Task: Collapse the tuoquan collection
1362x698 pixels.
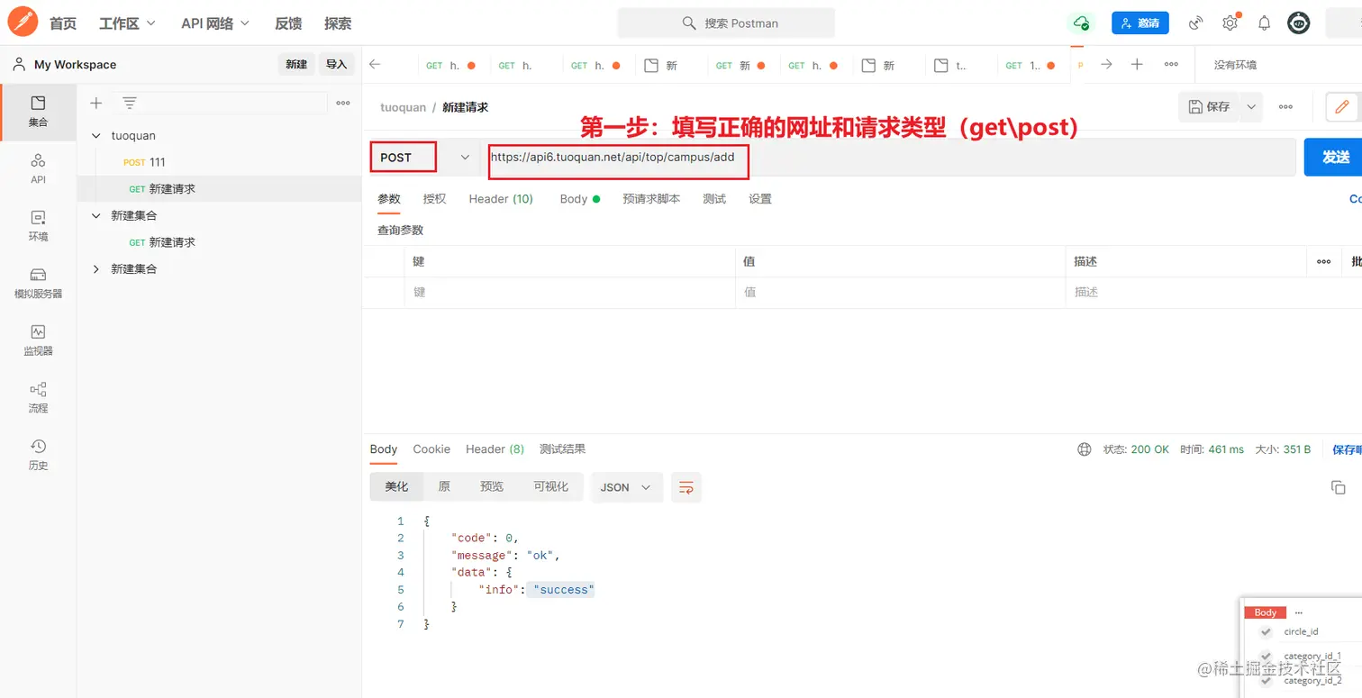Action: pyautogui.click(x=95, y=135)
